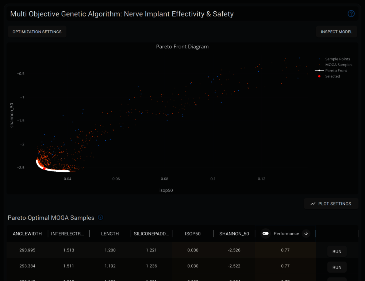Open Optimization Settings panel
The image size is (365, 281).
37,32
